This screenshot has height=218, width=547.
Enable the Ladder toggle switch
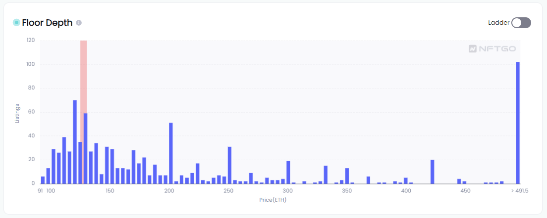click(521, 23)
